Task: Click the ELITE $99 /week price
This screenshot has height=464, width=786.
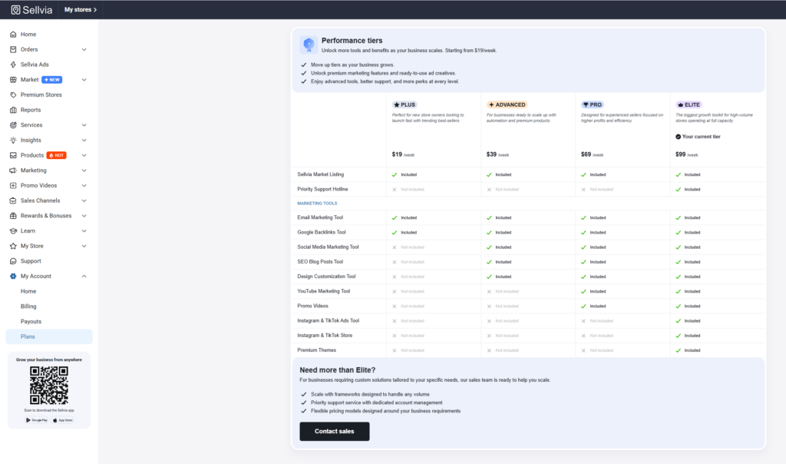Action: click(687, 154)
